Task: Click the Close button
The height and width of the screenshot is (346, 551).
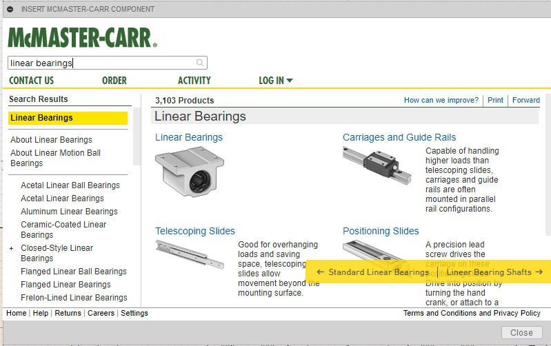Action: coord(521,333)
